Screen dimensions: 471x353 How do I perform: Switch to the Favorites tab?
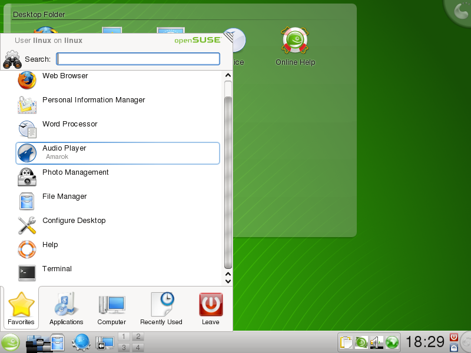[21, 309]
